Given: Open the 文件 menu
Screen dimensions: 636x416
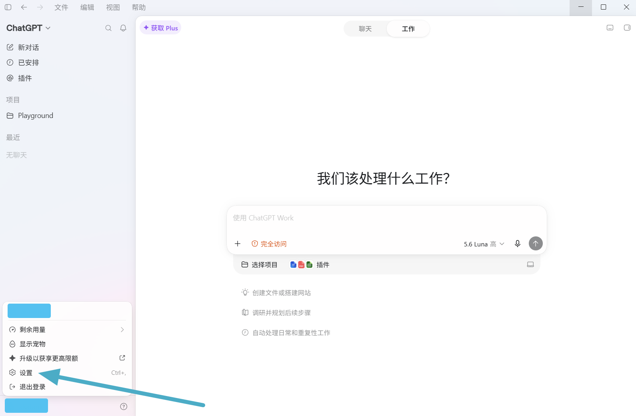Looking at the screenshot, I should click(61, 7).
